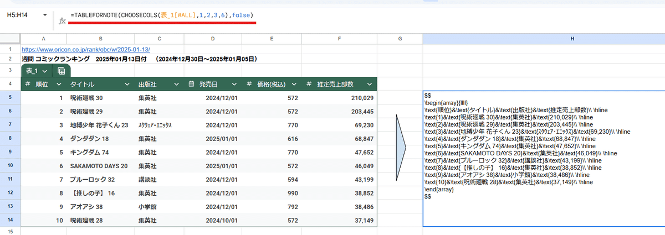Open the 表_1 table name dropdown
This screenshot has width=665, height=235.
(44, 71)
